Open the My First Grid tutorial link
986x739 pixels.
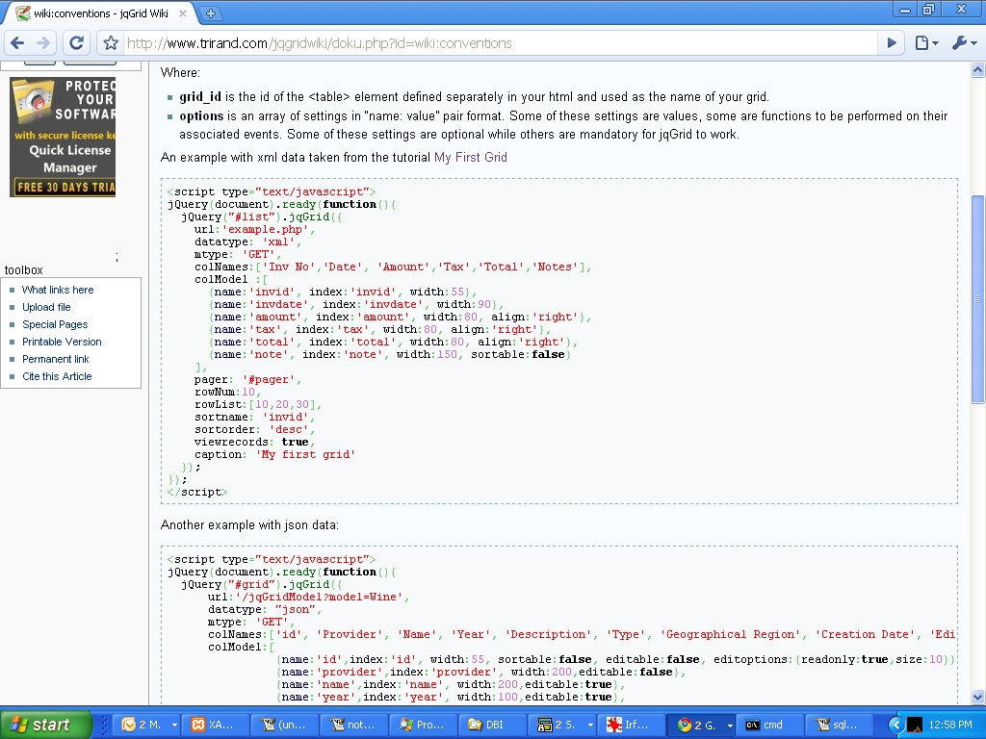[470, 157]
